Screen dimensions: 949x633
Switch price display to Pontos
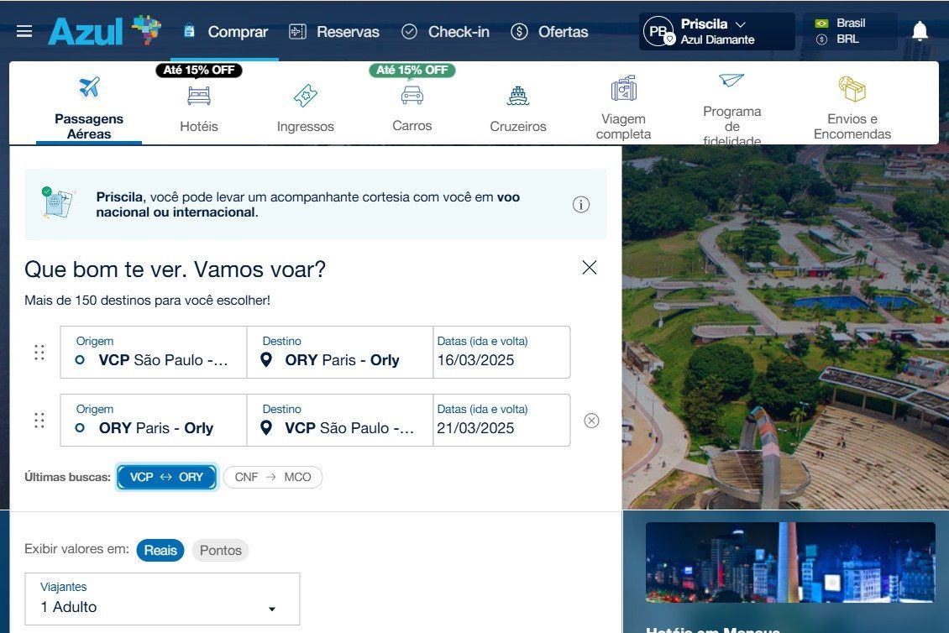pos(220,551)
